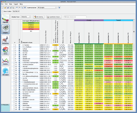Open the Summarization MS Sample dropdown
Image resolution: width=137 pixels, height=113 pixels.
[47, 7]
